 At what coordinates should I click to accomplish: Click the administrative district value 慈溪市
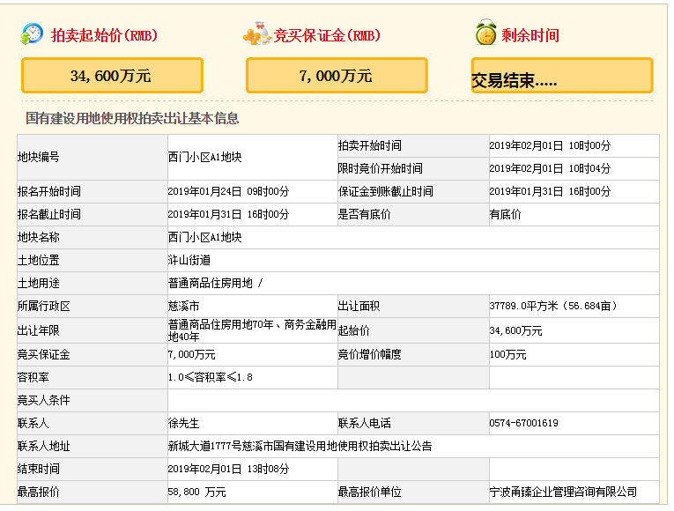pos(183,307)
